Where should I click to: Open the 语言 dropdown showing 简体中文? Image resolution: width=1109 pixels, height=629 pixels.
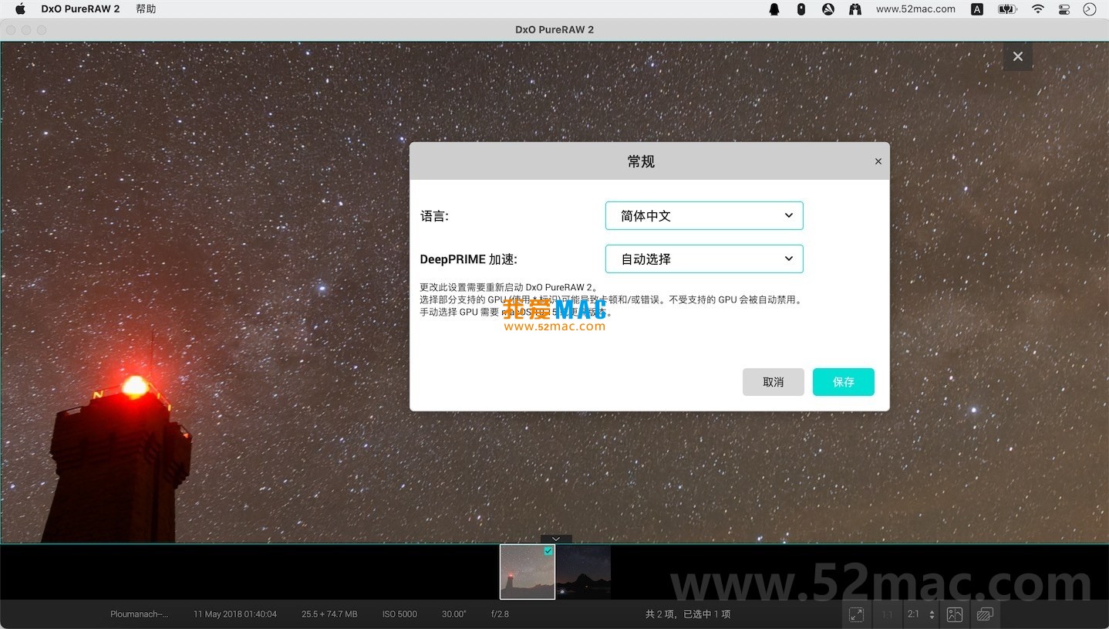point(704,215)
